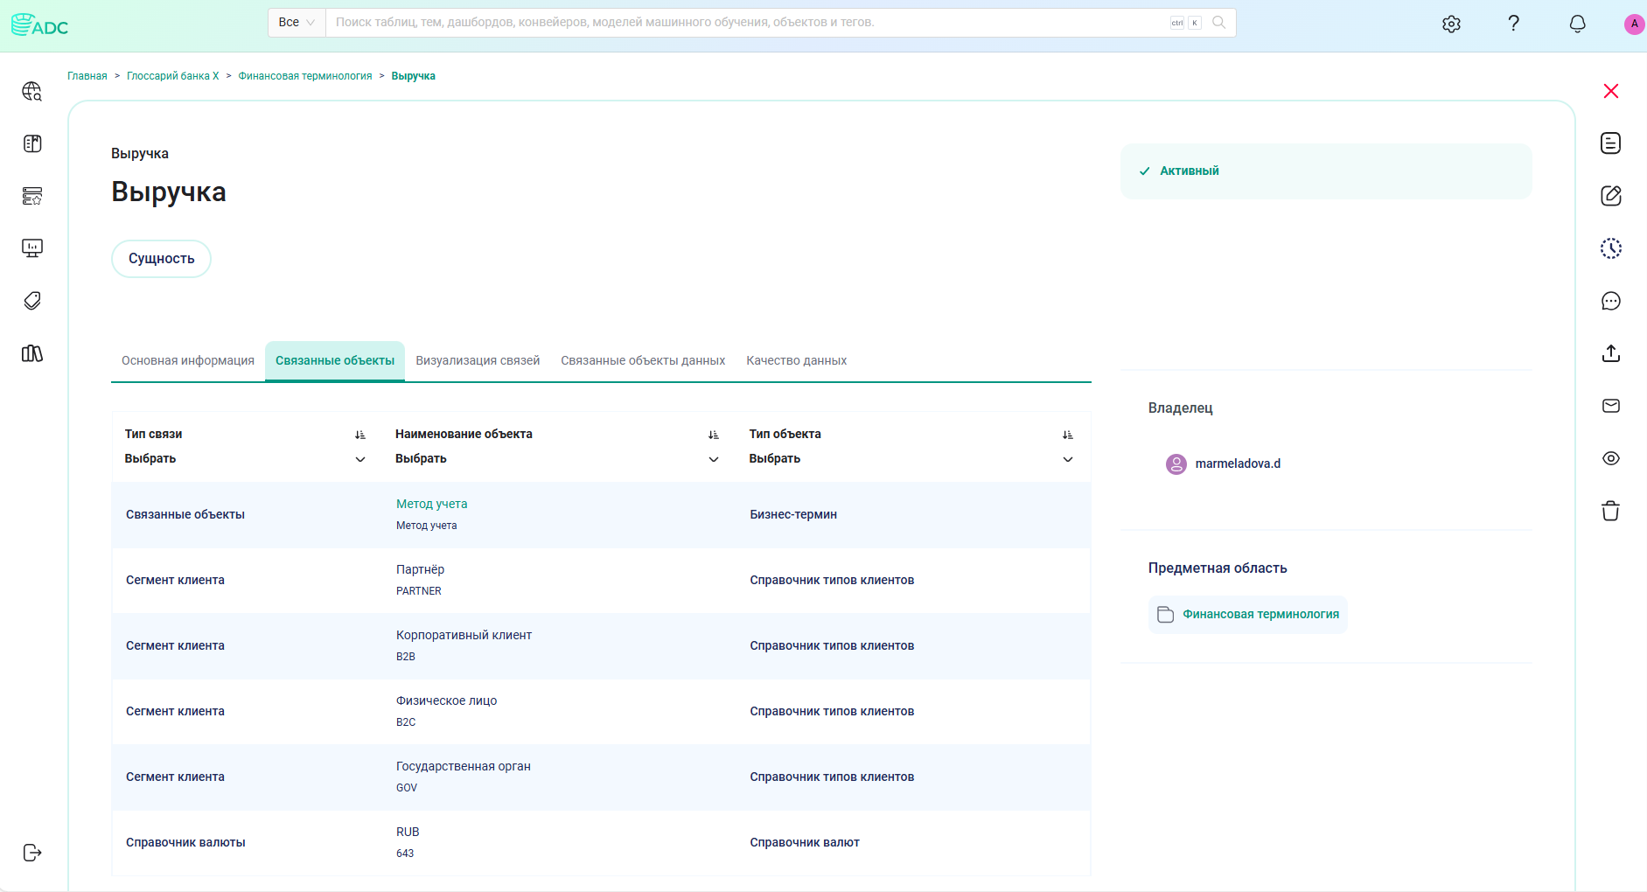
Task: Go to Финансовая терминология breadcrumb
Action: pos(305,76)
